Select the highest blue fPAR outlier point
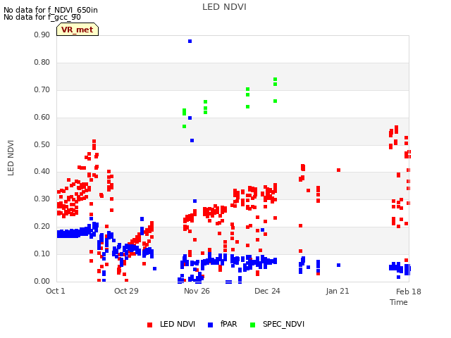The image size is (451, 338). point(190,42)
